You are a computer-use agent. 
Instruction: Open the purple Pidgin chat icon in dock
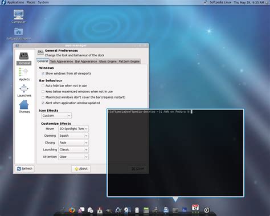[x=81, y=210]
